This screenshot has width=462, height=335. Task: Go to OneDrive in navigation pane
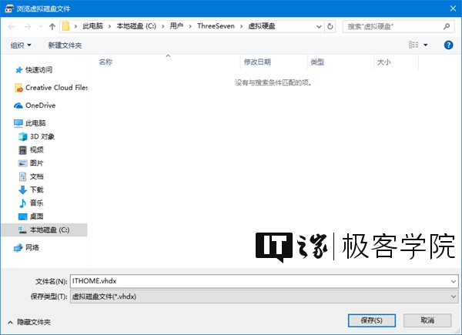pos(39,106)
